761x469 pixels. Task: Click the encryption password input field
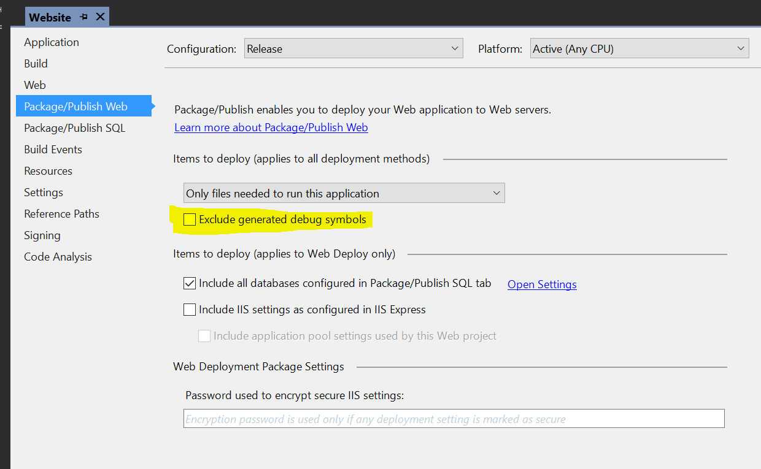pos(454,419)
